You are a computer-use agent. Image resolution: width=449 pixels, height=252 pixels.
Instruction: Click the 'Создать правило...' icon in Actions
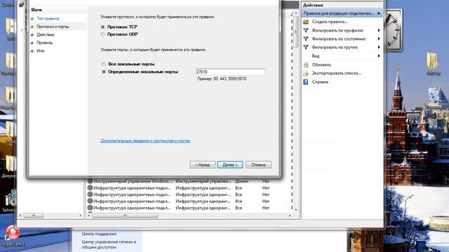[x=306, y=22]
